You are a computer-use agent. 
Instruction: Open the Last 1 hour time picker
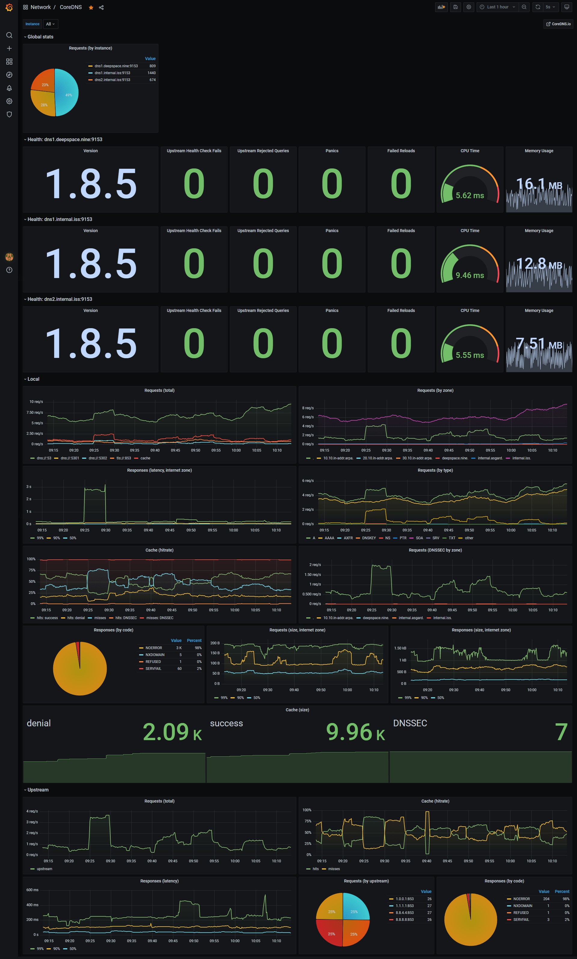pyautogui.click(x=497, y=7)
